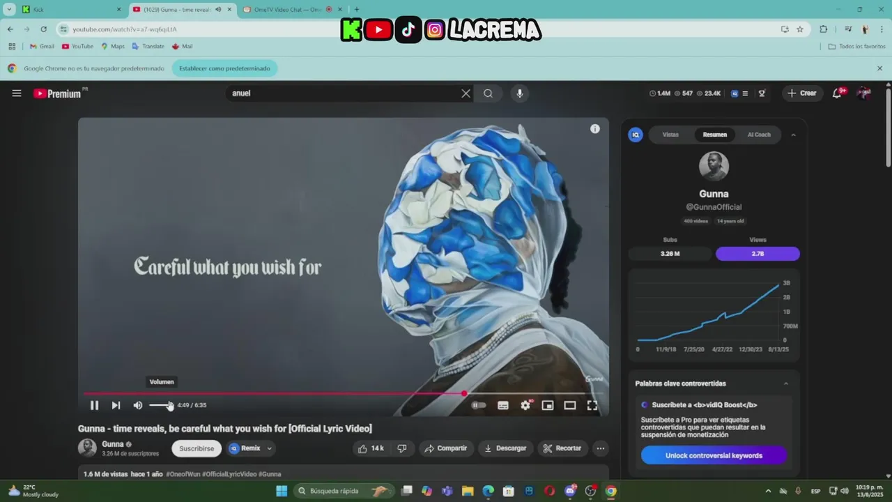Like the video with the 14 k thumbs-up
This screenshot has width=892, height=502.
[372, 448]
